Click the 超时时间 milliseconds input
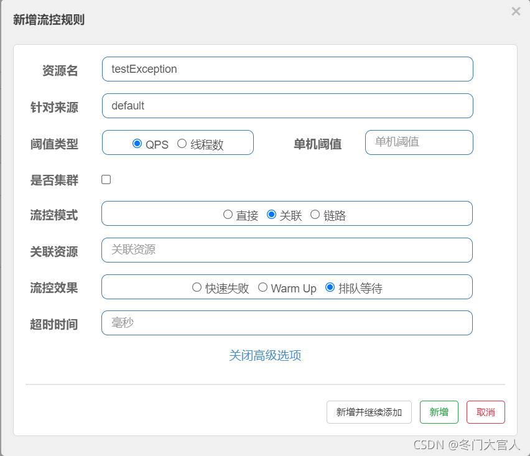 point(287,323)
